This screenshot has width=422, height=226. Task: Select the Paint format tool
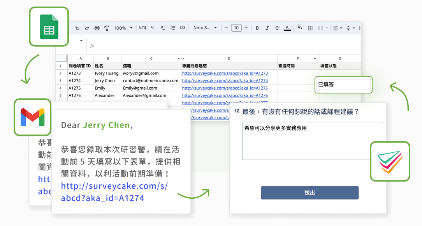(x=107, y=28)
